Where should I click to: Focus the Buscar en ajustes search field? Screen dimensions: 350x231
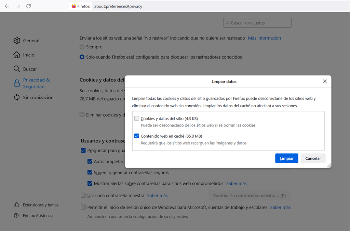pos(257,23)
